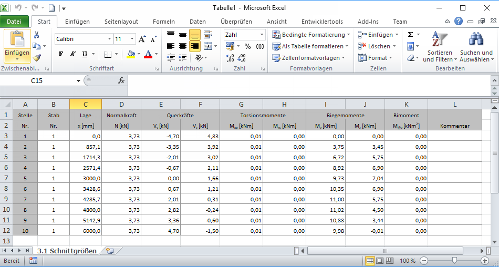
Task: Open the Als Tabelle formatieren dropdown
Action: 310,46
